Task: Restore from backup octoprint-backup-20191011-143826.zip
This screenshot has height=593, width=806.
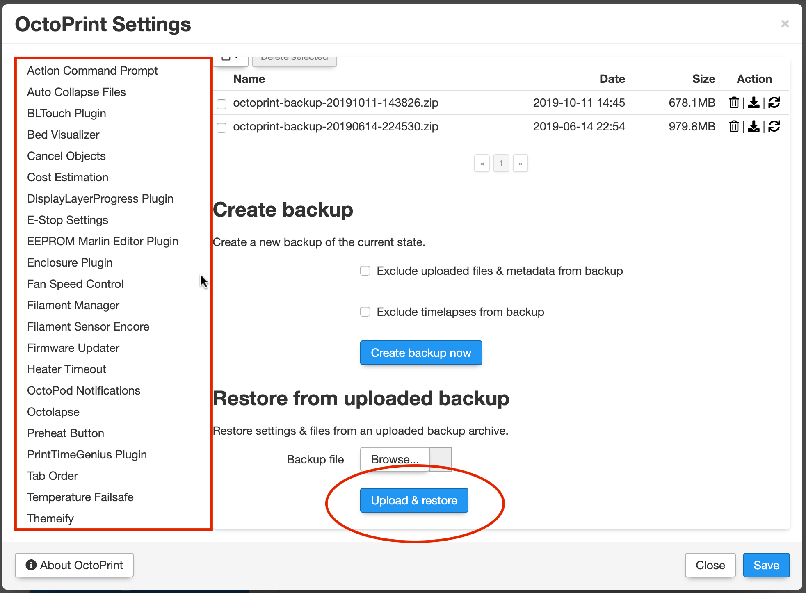Action: point(774,103)
